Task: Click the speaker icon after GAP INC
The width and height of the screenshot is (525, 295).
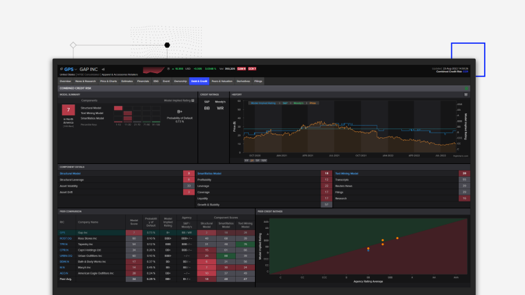Action: pyautogui.click(x=103, y=69)
